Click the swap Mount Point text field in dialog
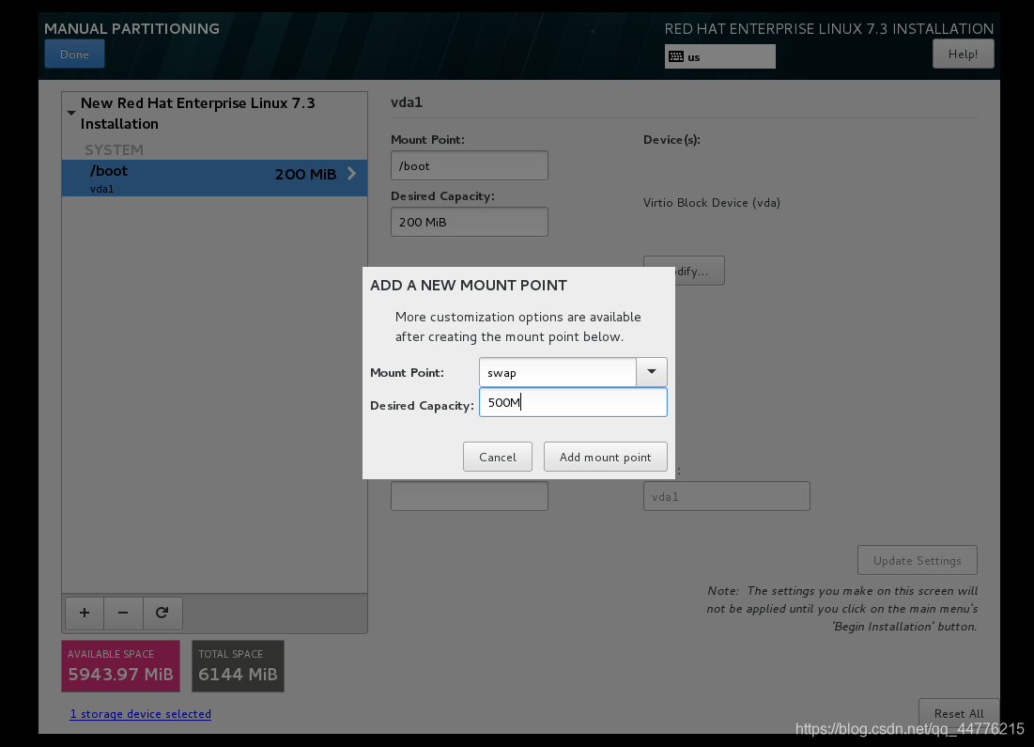The image size is (1034, 747). point(558,372)
